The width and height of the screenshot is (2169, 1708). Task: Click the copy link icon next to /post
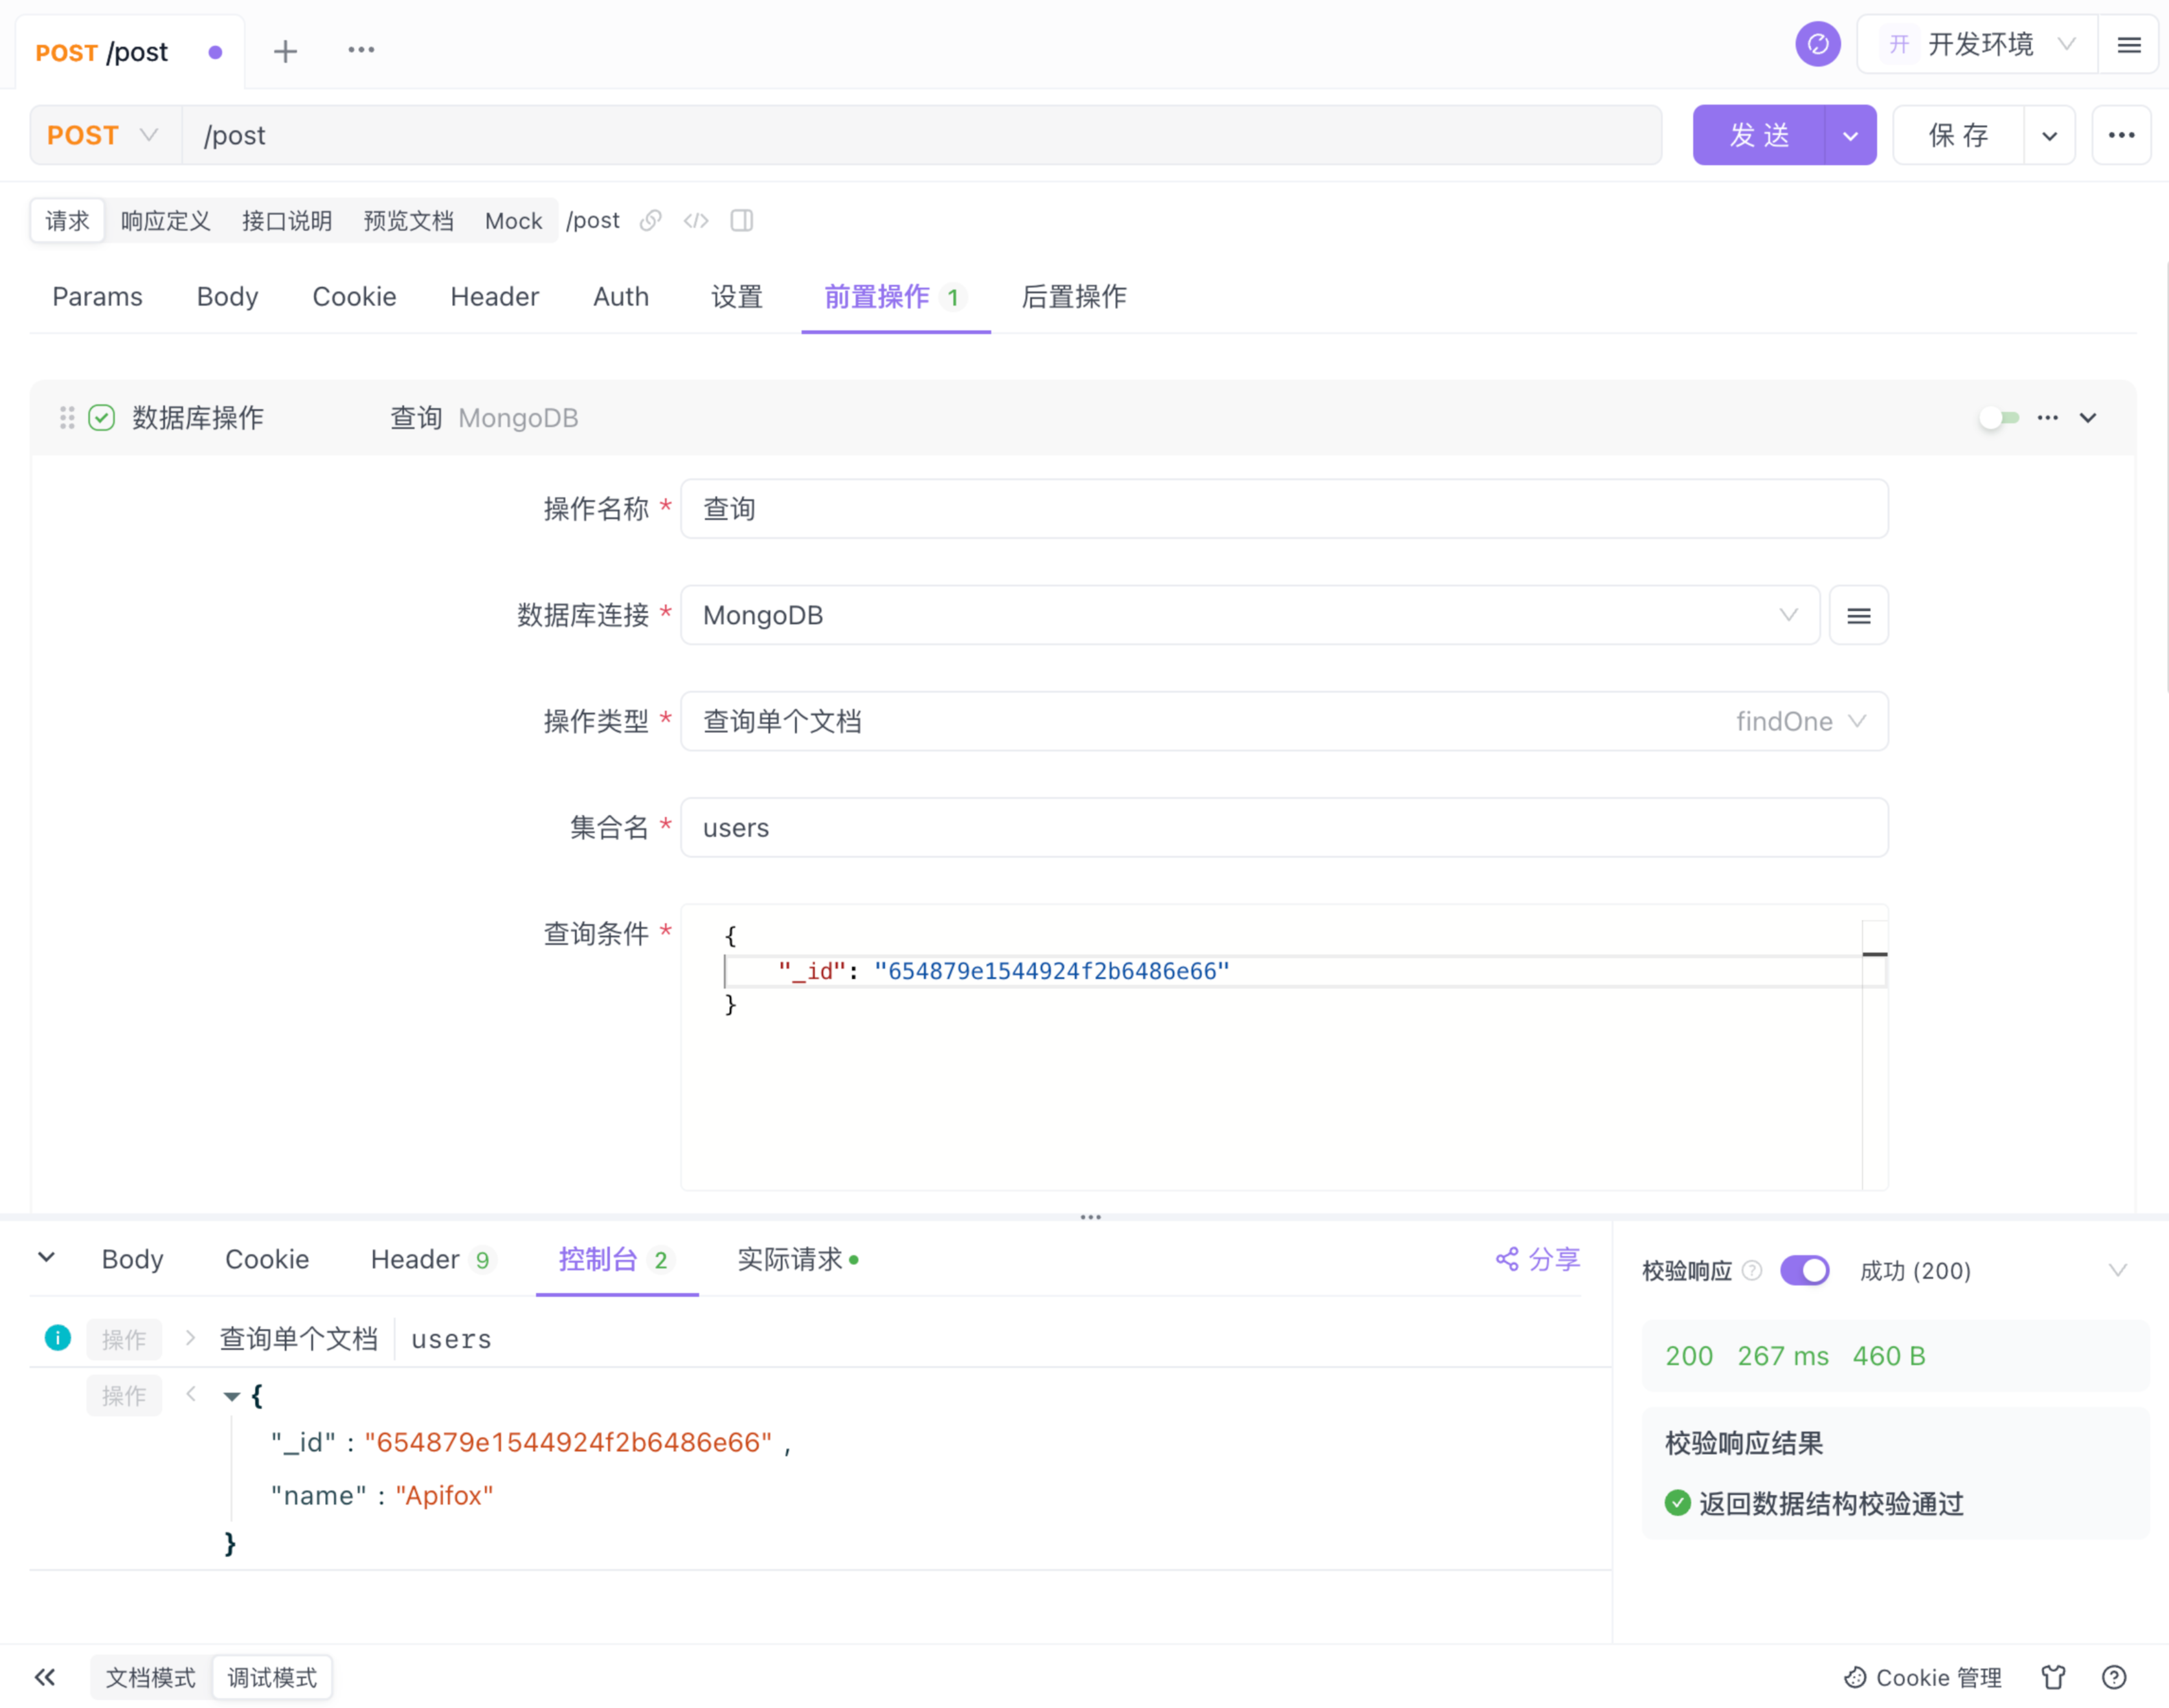point(651,220)
